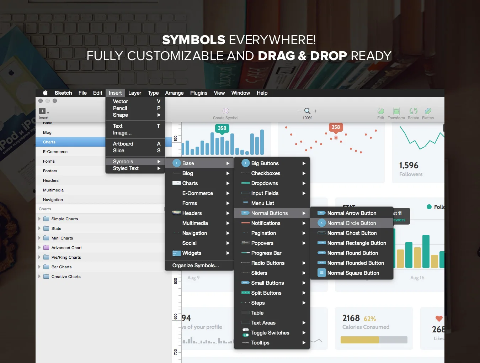Click the Transform toolbar icon

tap(396, 111)
